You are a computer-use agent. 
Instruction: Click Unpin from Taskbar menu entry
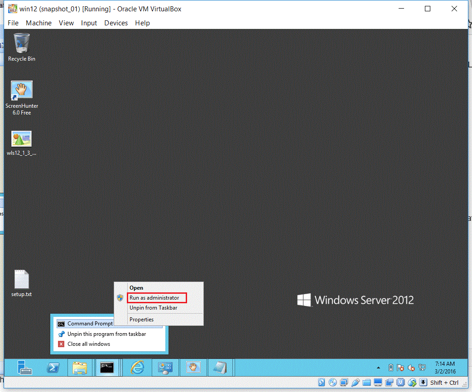click(x=153, y=308)
